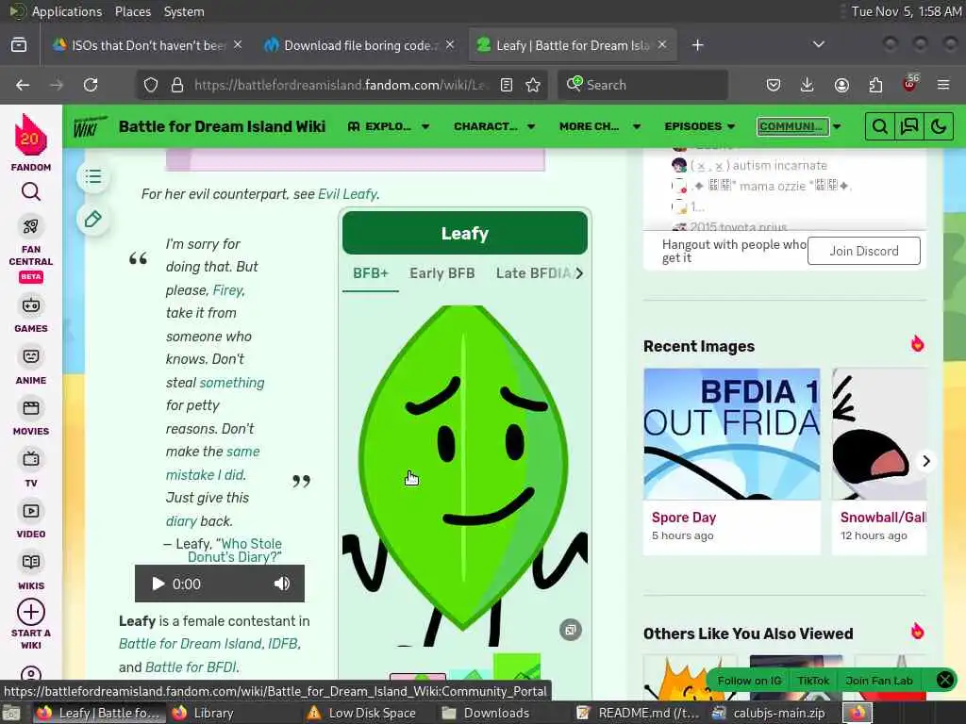The image size is (966, 724).
Task: Open the extensions puzzle icon
Action: tap(875, 85)
